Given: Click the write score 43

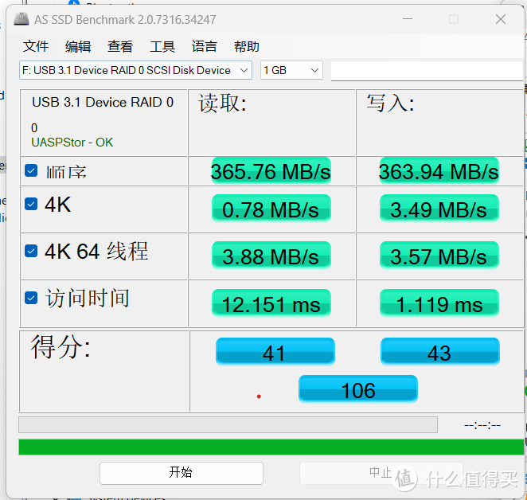Looking at the screenshot, I should click(440, 352).
